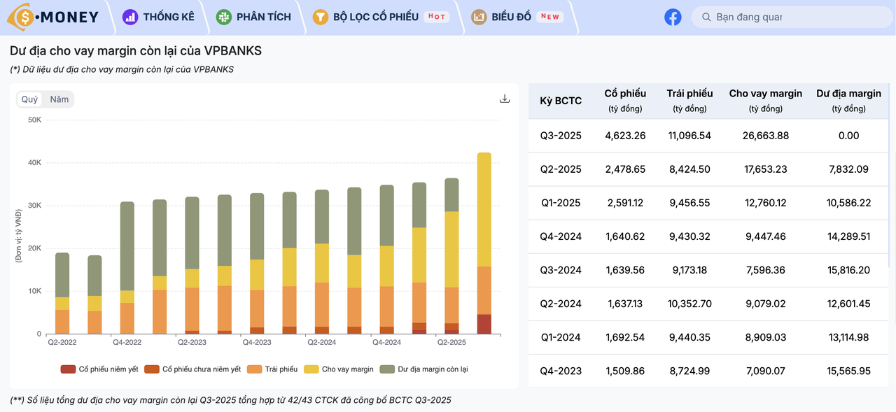Click the Hot badge
Image resolution: width=896 pixels, height=412 pixels.
436,17
